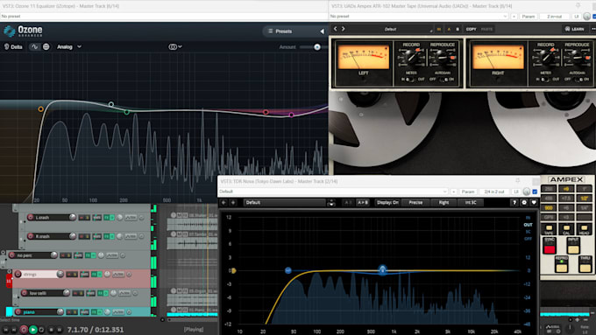The height and width of the screenshot is (335, 596).
Task: Arm record on the strings track
Action: click(x=18, y=274)
